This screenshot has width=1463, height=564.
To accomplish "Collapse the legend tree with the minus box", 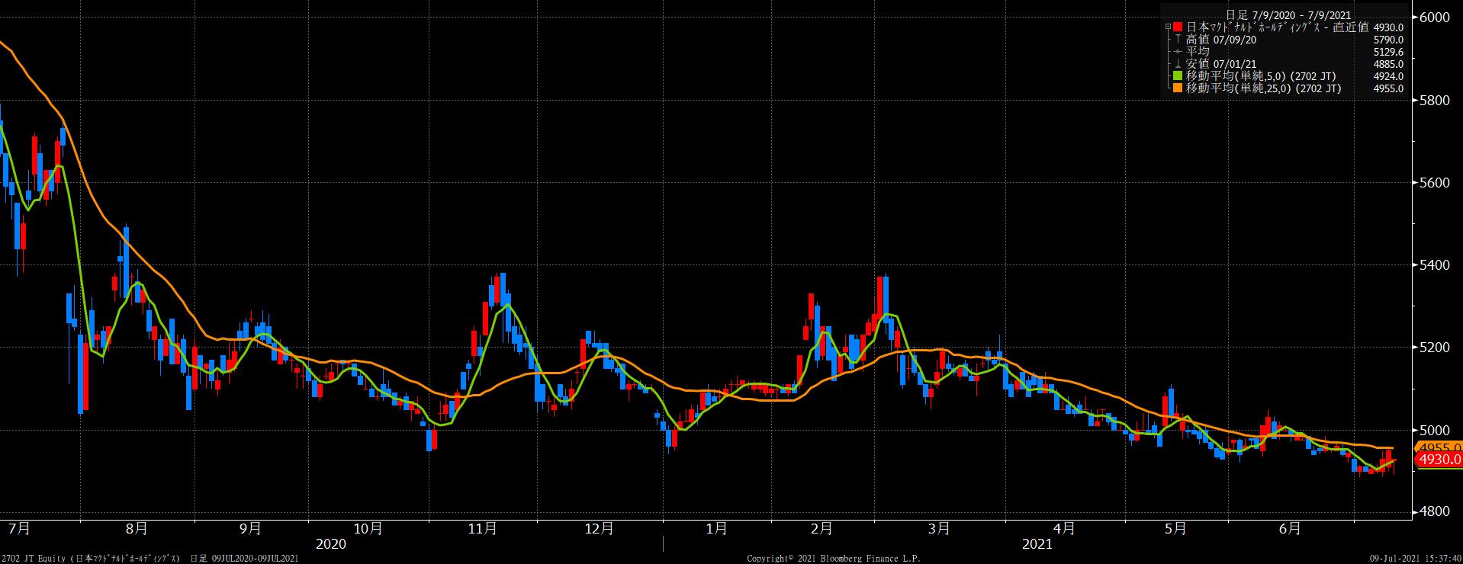I will (1168, 27).
